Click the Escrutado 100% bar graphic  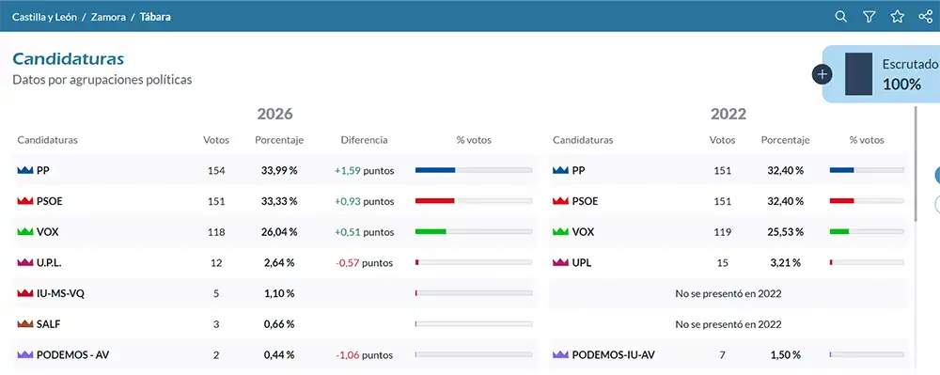tap(858, 74)
